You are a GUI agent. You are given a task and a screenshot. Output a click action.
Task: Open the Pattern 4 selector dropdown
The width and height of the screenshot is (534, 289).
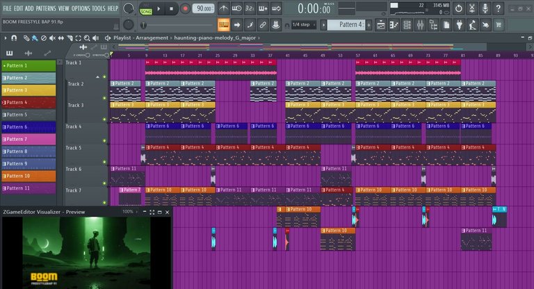(x=346, y=24)
